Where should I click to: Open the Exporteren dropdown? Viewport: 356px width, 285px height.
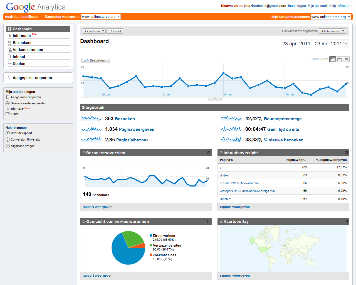pos(94,31)
